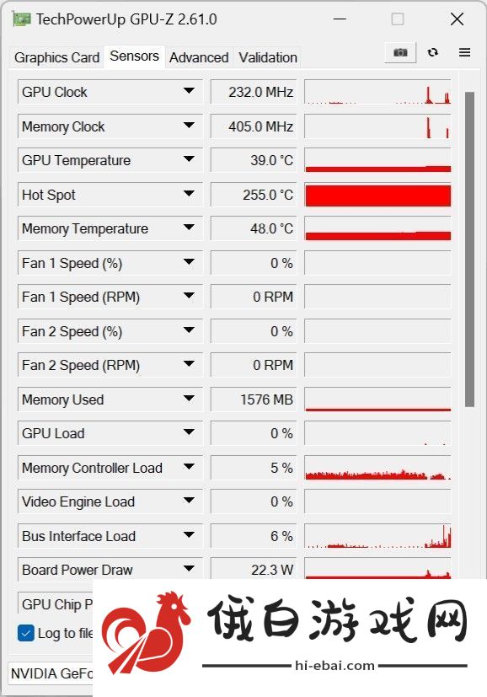Open the Hot Spot sensor dropdown arrow

click(x=189, y=194)
